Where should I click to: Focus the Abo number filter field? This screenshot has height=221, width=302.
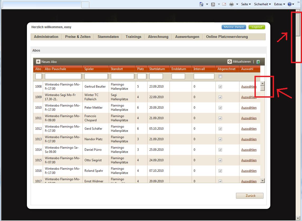point(39,76)
